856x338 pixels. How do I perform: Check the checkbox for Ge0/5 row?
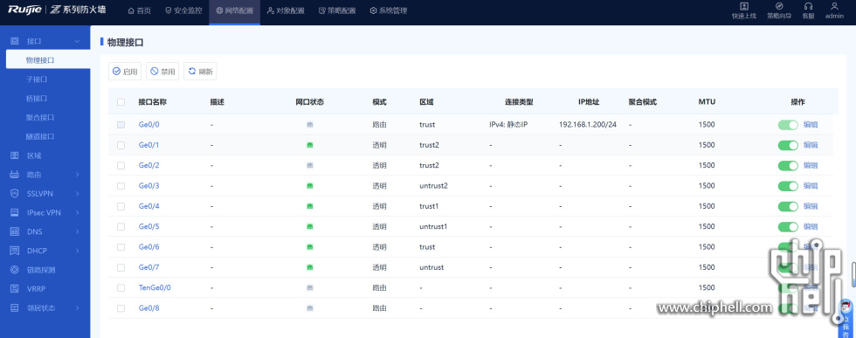[121, 226]
